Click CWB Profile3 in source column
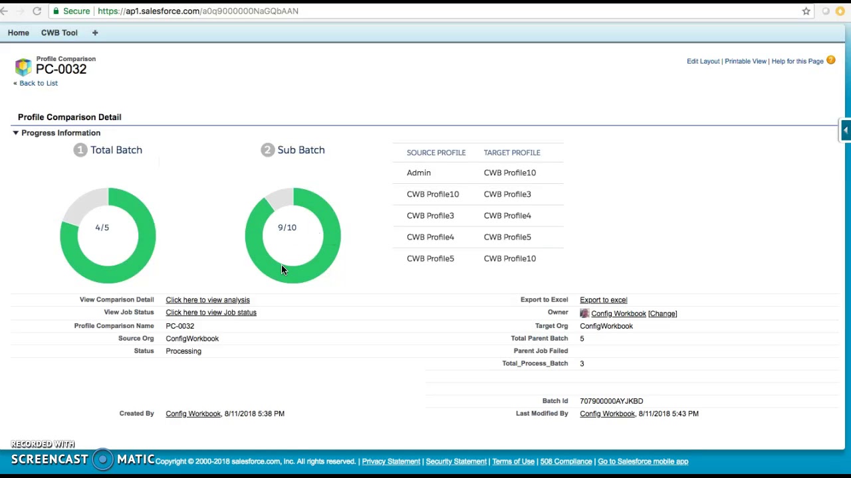This screenshot has width=851, height=478. [x=430, y=216]
